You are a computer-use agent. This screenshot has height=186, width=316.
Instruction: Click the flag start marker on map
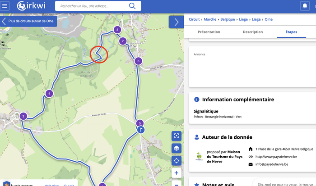(141, 130)
